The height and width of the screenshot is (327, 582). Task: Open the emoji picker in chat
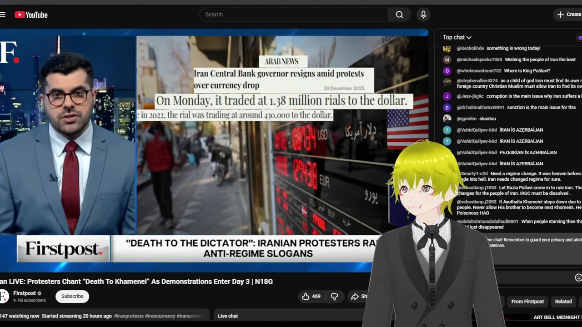tap(578, 277)
